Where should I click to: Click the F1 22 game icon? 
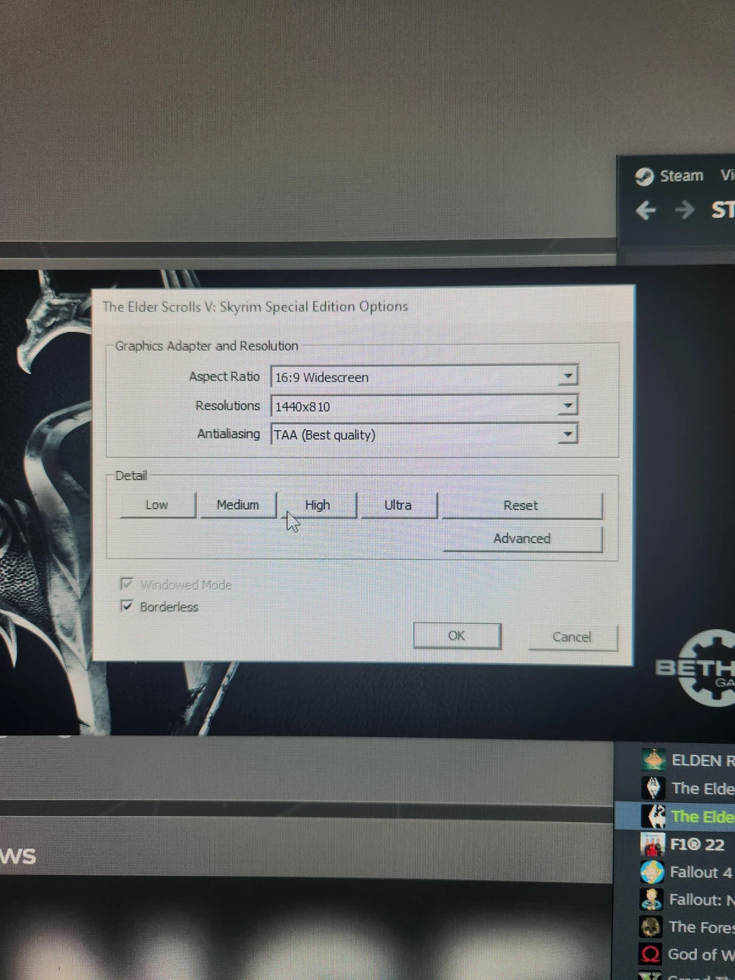tap(651, 844)
